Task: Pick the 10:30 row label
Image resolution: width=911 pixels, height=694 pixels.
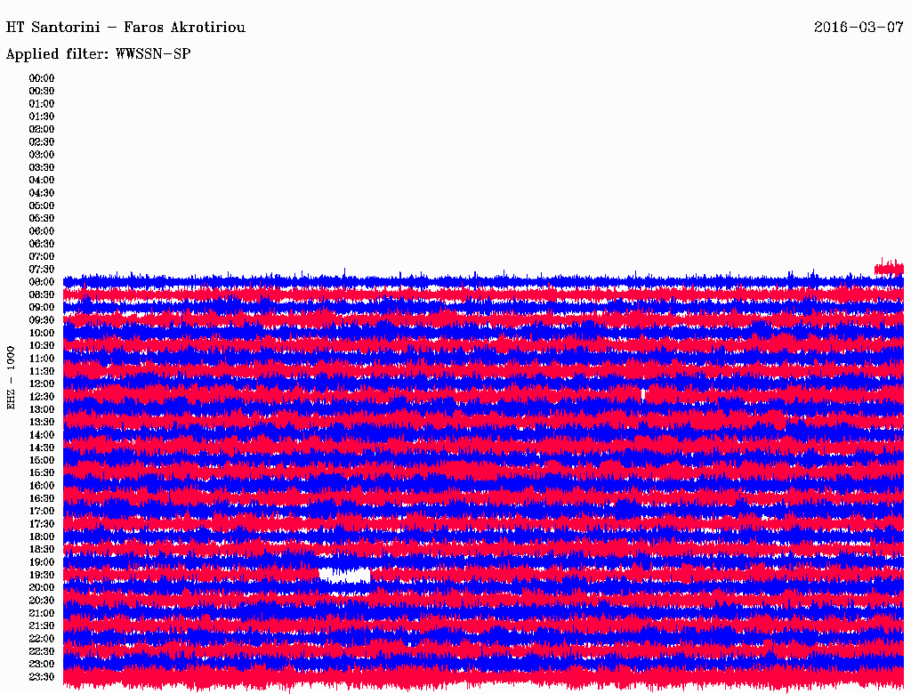Action: [42, 345]
